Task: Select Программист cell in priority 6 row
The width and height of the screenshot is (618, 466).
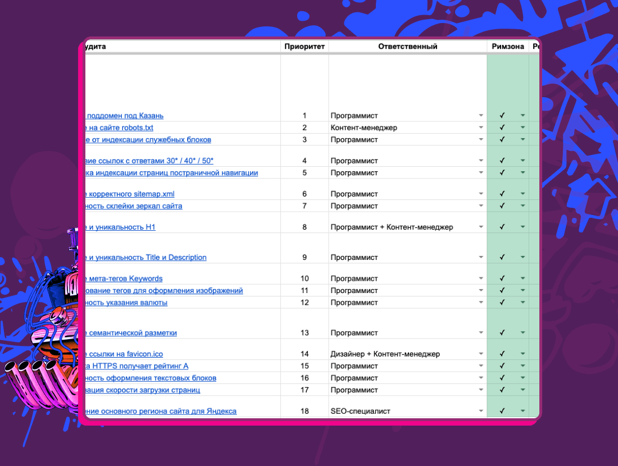Action: 408,189
